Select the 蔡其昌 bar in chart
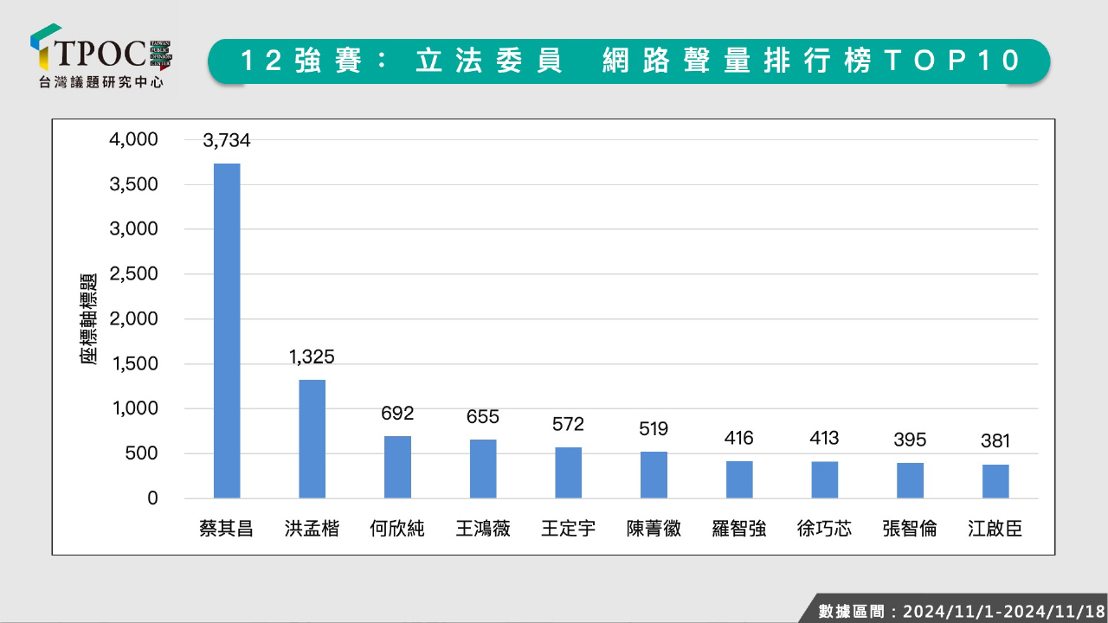This screenshot has height=623, width=1108. (227, 331)
